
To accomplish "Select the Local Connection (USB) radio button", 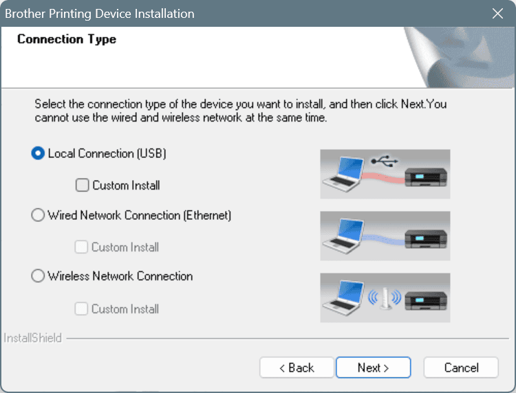I will pyautogui.click(x=39, y=154).
